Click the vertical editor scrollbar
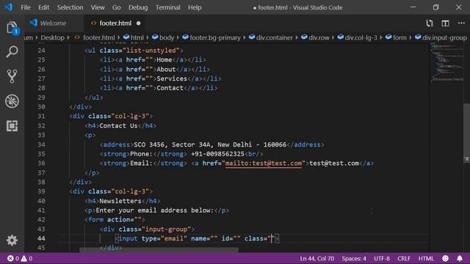470x264 pixels. point(467,133)
